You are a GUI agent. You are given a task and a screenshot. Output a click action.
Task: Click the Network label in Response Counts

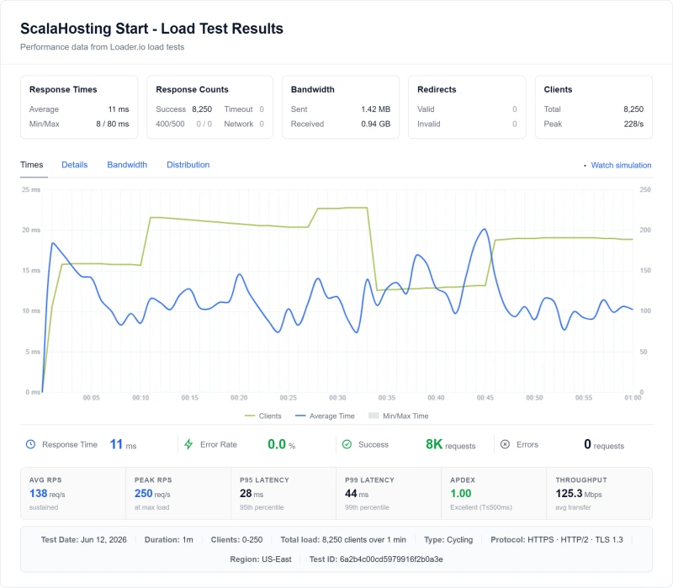pos(239,124)
